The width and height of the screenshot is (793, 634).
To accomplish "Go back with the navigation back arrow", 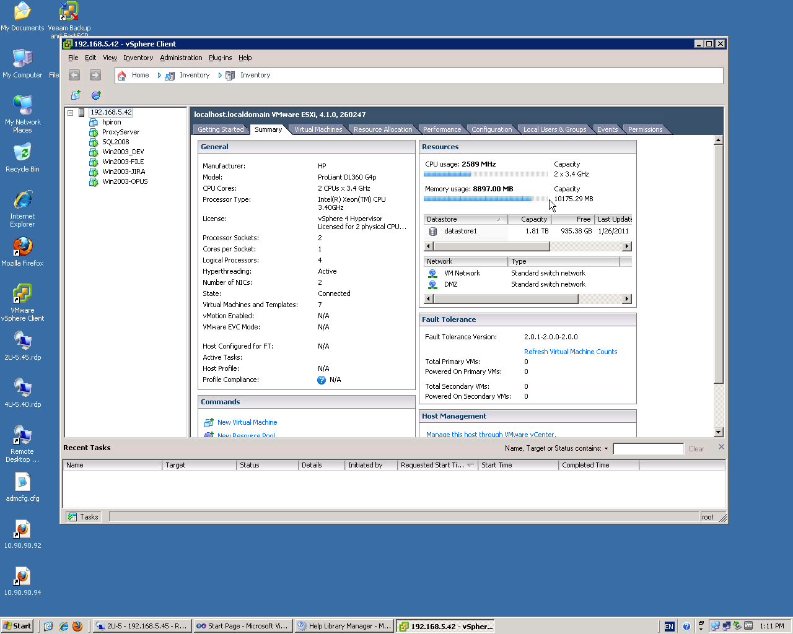I will pyautogui.click(x=74, y=75).
